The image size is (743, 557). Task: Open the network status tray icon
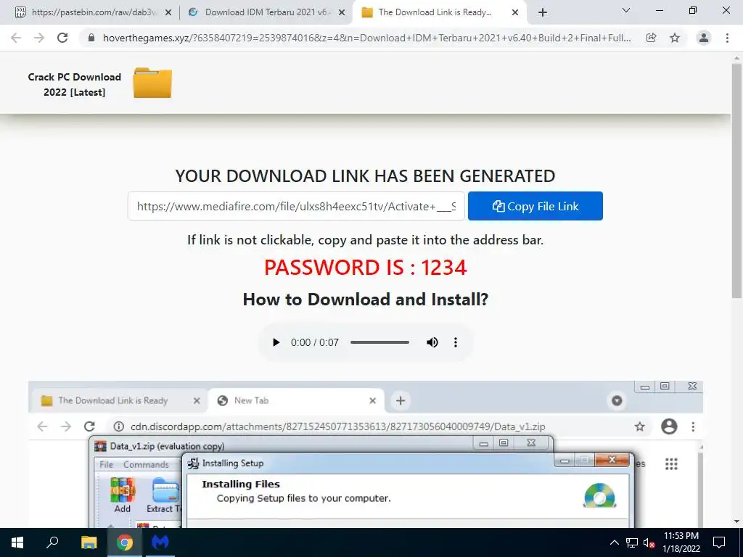click(632, 542)
